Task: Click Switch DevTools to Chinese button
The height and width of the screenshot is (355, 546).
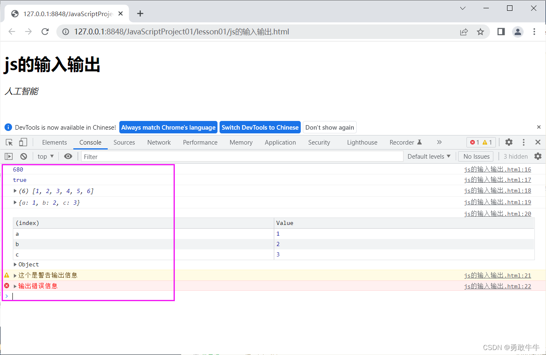Action: [260, 127]
